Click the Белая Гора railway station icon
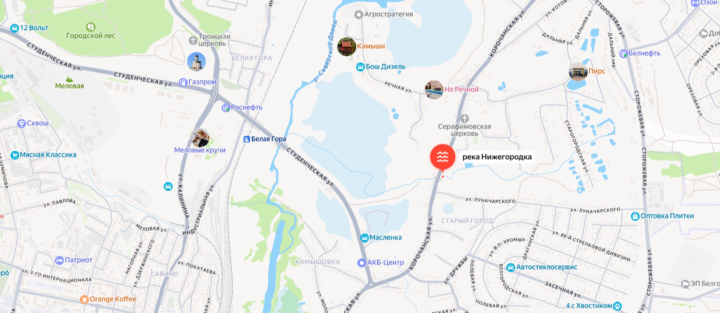 click(247, 139)
